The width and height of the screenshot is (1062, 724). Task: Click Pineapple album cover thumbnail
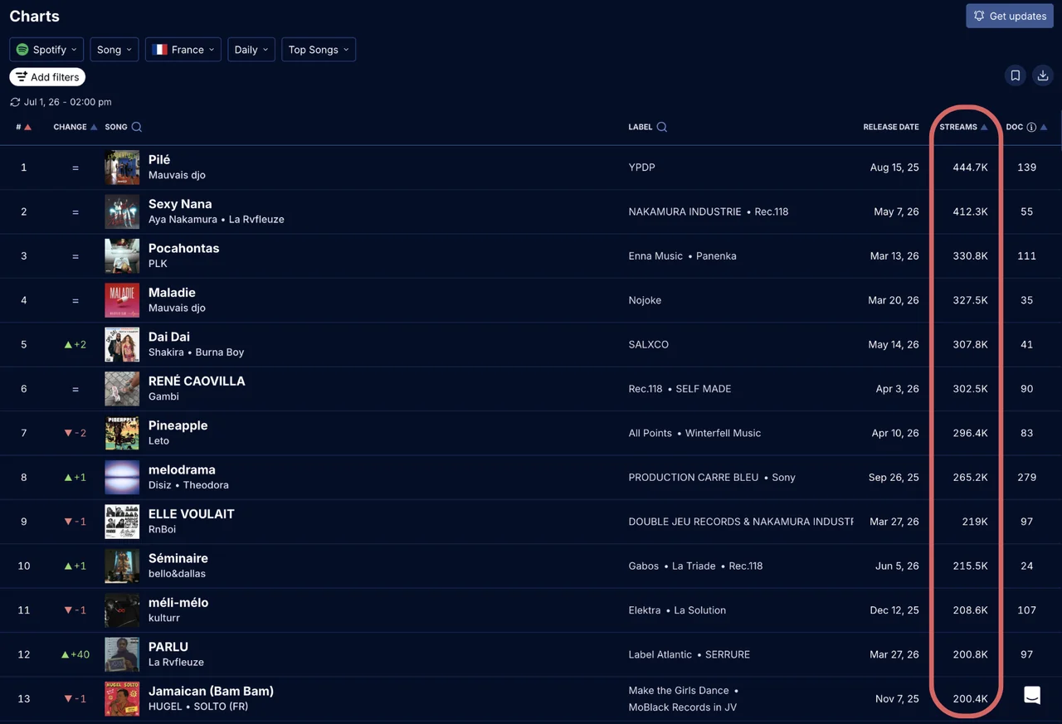(122, 433)
